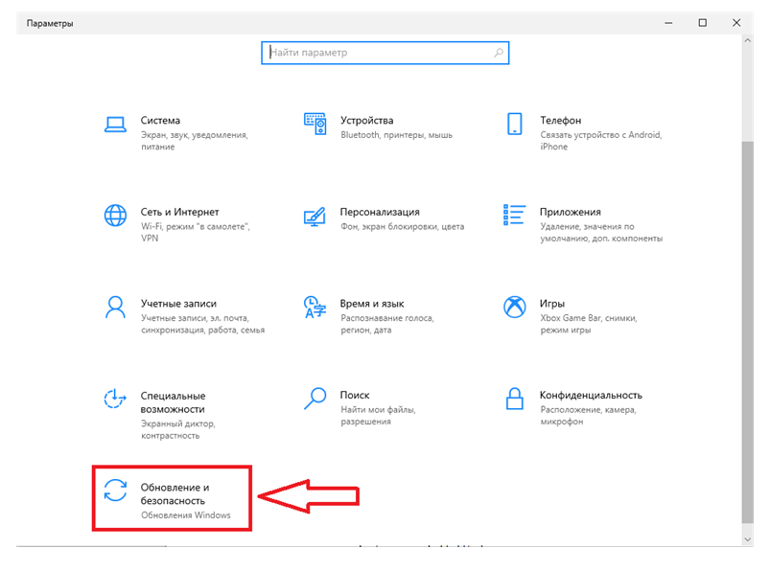This screenshot has height=571, width=770.
Task: Click the Search magnifier category icon
Action: (x=315, y=399)
